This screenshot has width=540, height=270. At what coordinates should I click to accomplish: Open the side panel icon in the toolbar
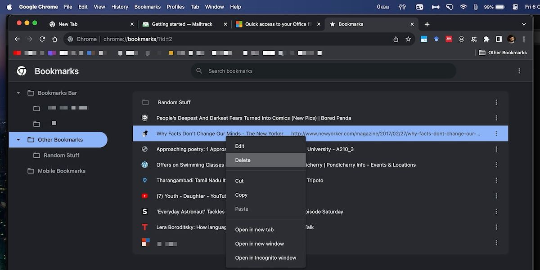tap(499, 39)
